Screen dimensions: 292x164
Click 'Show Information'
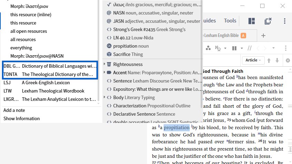point(21,118)
